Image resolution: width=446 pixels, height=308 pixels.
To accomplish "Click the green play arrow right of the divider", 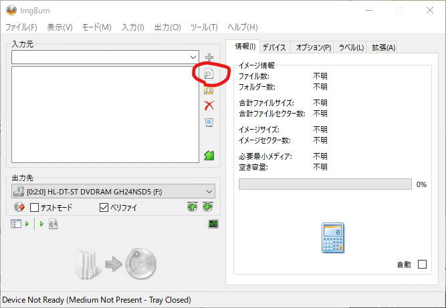I will [41, 224].
